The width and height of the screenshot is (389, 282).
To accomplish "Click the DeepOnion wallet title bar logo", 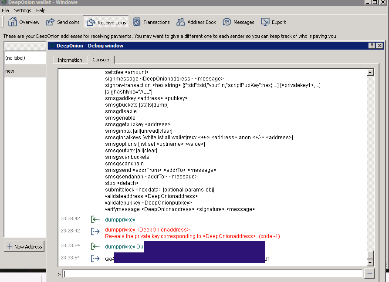I will coord(4,2).
